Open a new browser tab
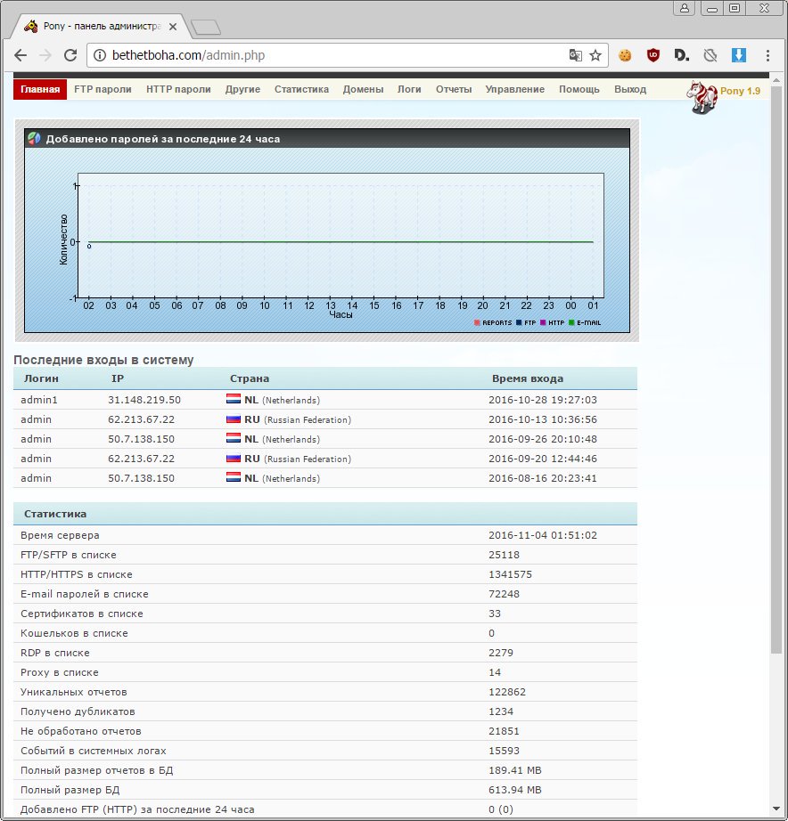 pos(206,28)
